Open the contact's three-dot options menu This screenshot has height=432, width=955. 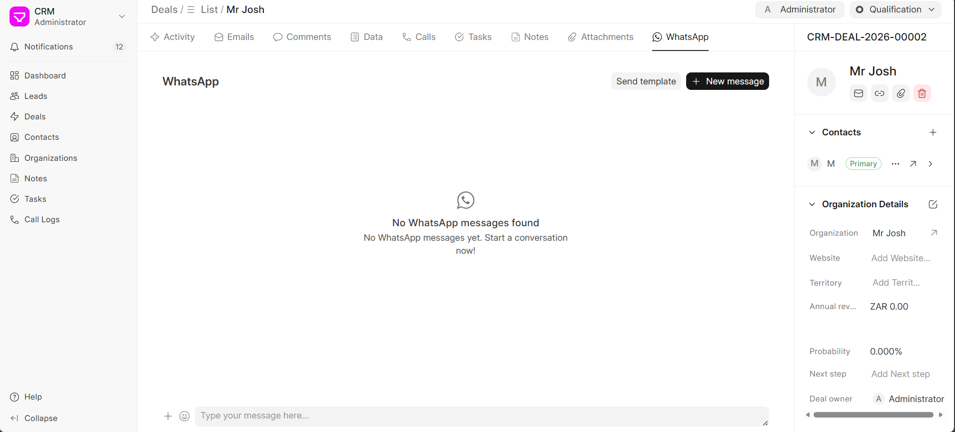[x=895, y=164]
